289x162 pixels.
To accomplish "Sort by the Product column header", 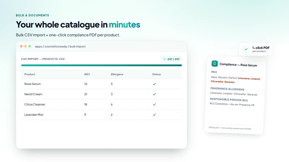I will pos(30,74).
